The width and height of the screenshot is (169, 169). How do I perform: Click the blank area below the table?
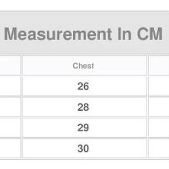(x=84, y=165)
